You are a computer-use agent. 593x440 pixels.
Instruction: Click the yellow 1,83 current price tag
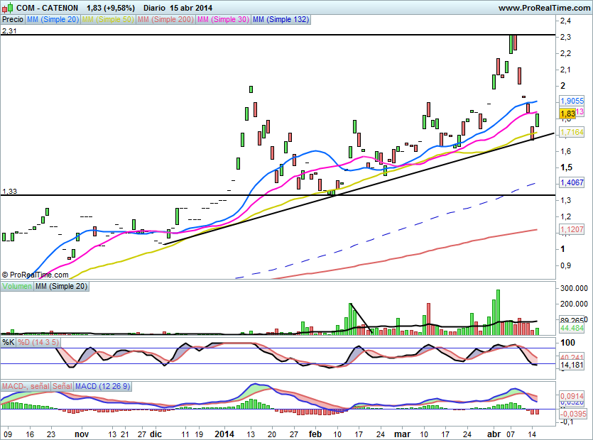pyautogui.click(x=567, y=114)
